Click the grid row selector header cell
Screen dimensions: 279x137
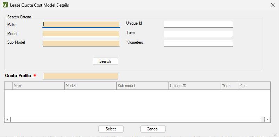[x=8, y=86]
